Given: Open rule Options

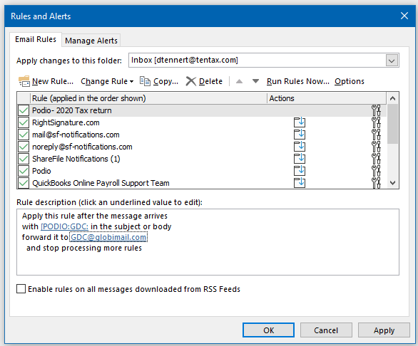Looking at the screenshot, I should pos(350,81).
